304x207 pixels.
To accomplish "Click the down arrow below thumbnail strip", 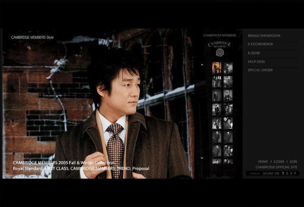I will pyautogui.click(x=202, y=158).
